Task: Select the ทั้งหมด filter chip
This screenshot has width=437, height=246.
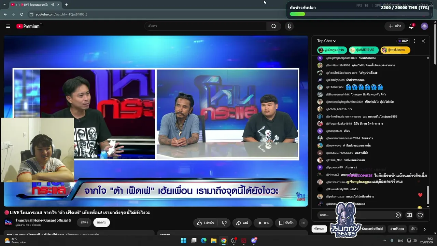Action: (319, 229)
